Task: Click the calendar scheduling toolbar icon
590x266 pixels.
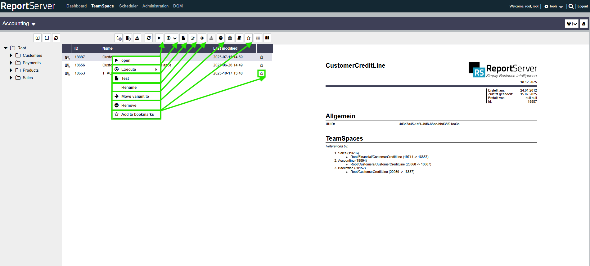Action: click(230, 38)
